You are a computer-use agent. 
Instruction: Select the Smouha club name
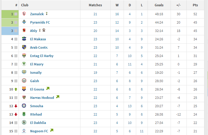pos(37,106)
